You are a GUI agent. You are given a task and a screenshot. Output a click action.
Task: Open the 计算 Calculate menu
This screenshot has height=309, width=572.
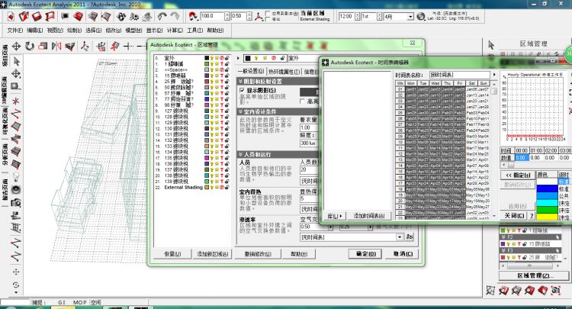[175, 31]
